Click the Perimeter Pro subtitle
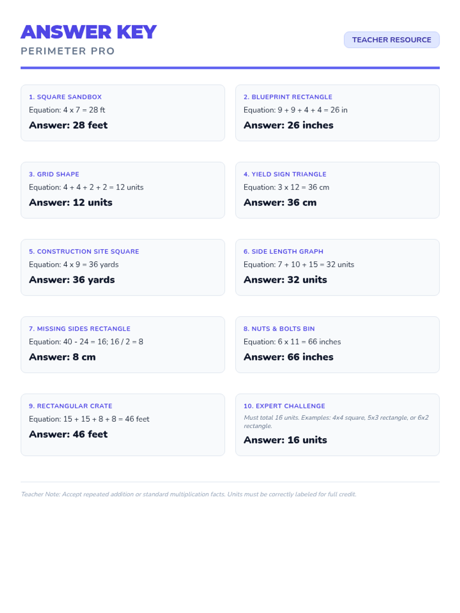The image size is (460, 613). [x=67, y=51]
